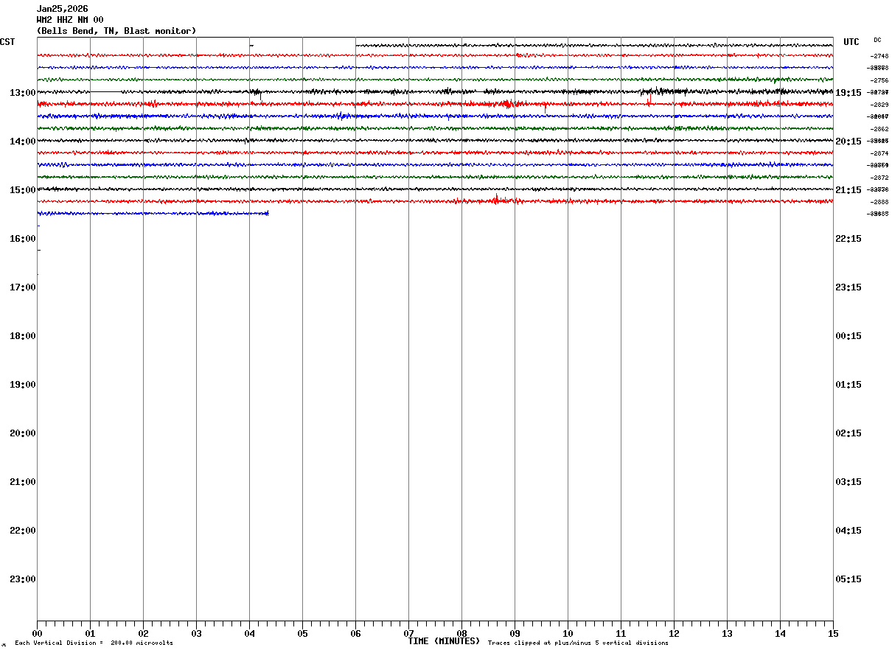Image resolution: width=892 pixels, height=653 pixels.
Task: Select the 20:00 CST hour label
Action: coord(23,433)
